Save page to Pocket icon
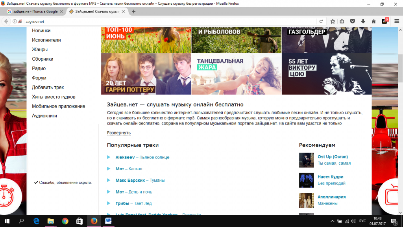Screen dimensions: 403x227 353,21
